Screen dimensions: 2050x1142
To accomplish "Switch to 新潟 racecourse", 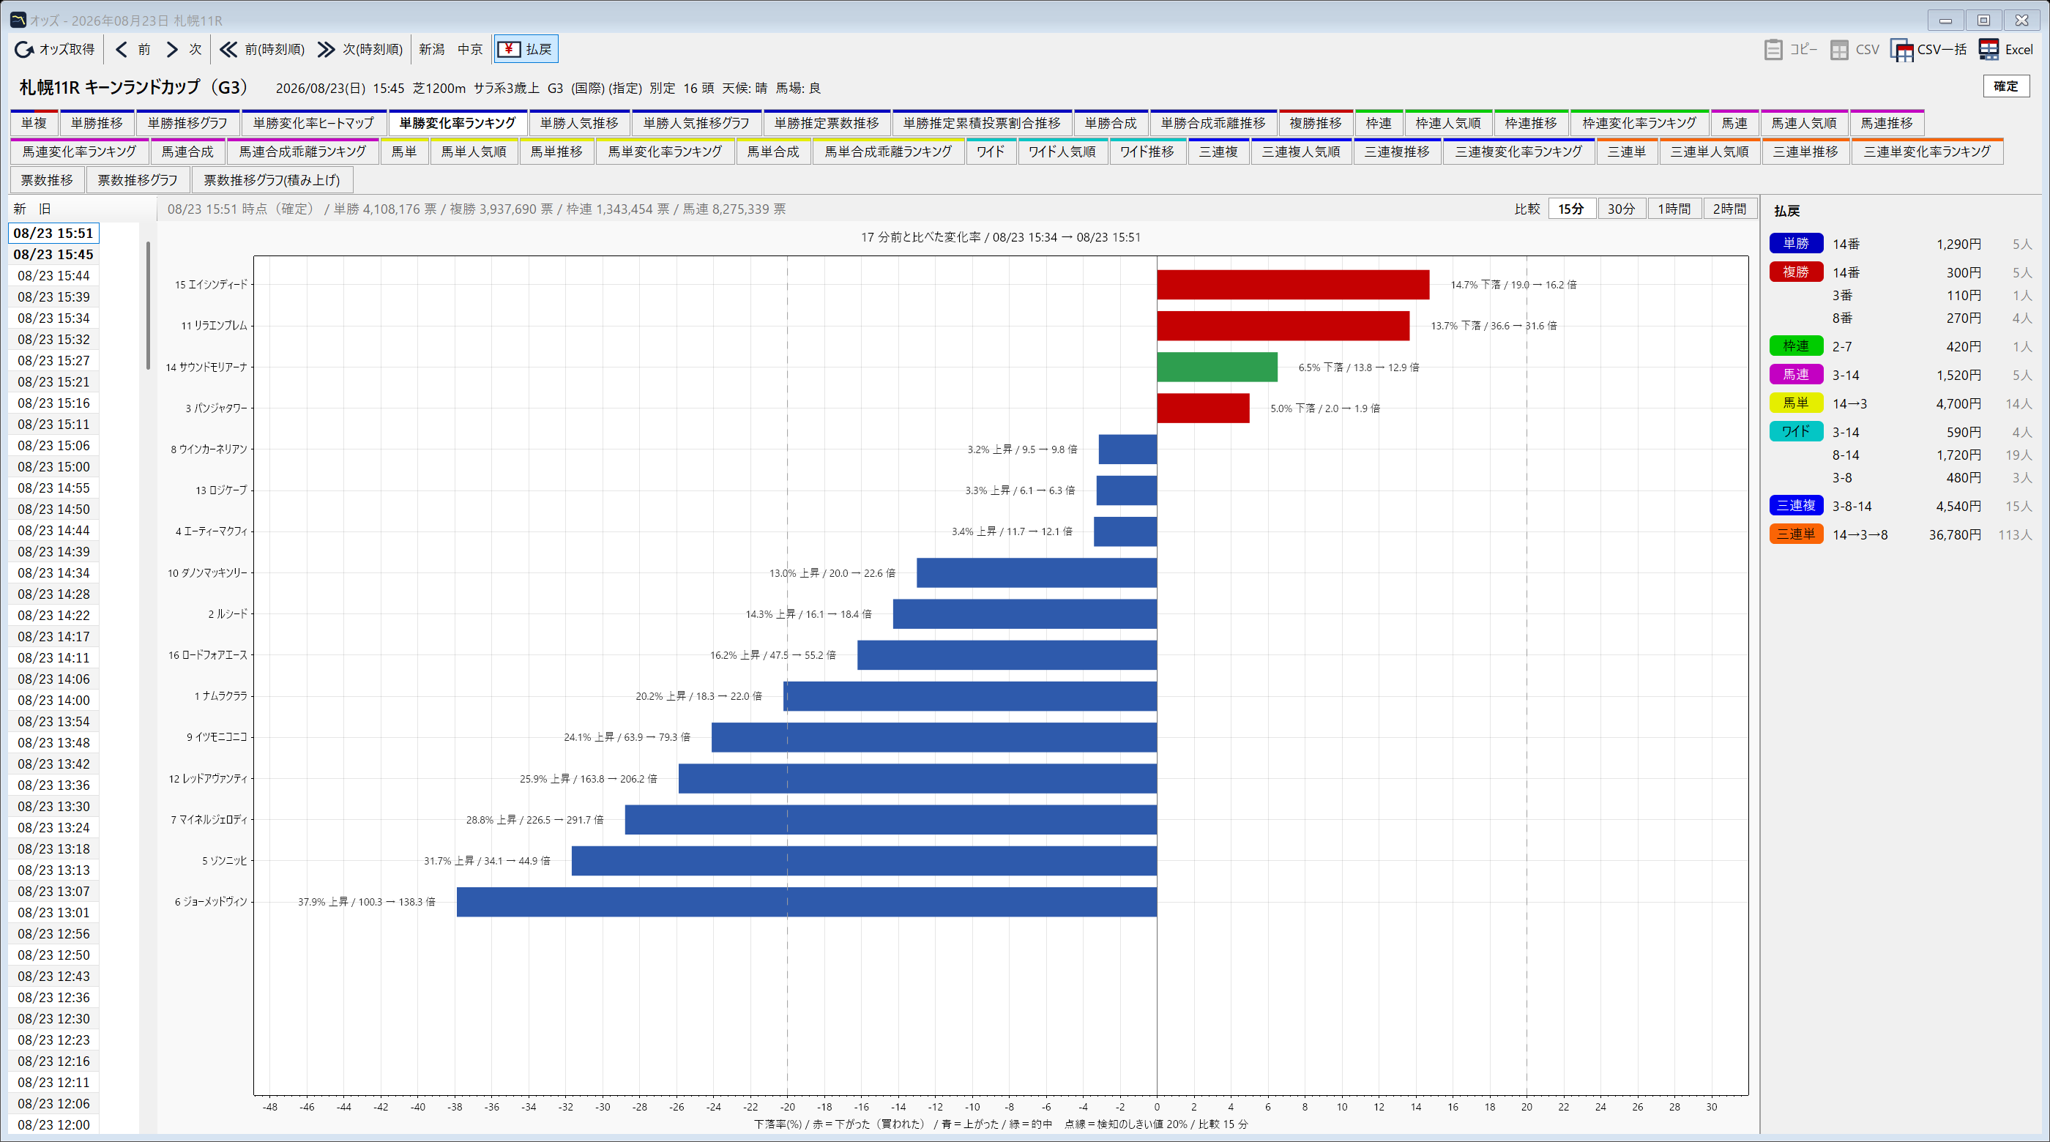I will coord(431,49).
